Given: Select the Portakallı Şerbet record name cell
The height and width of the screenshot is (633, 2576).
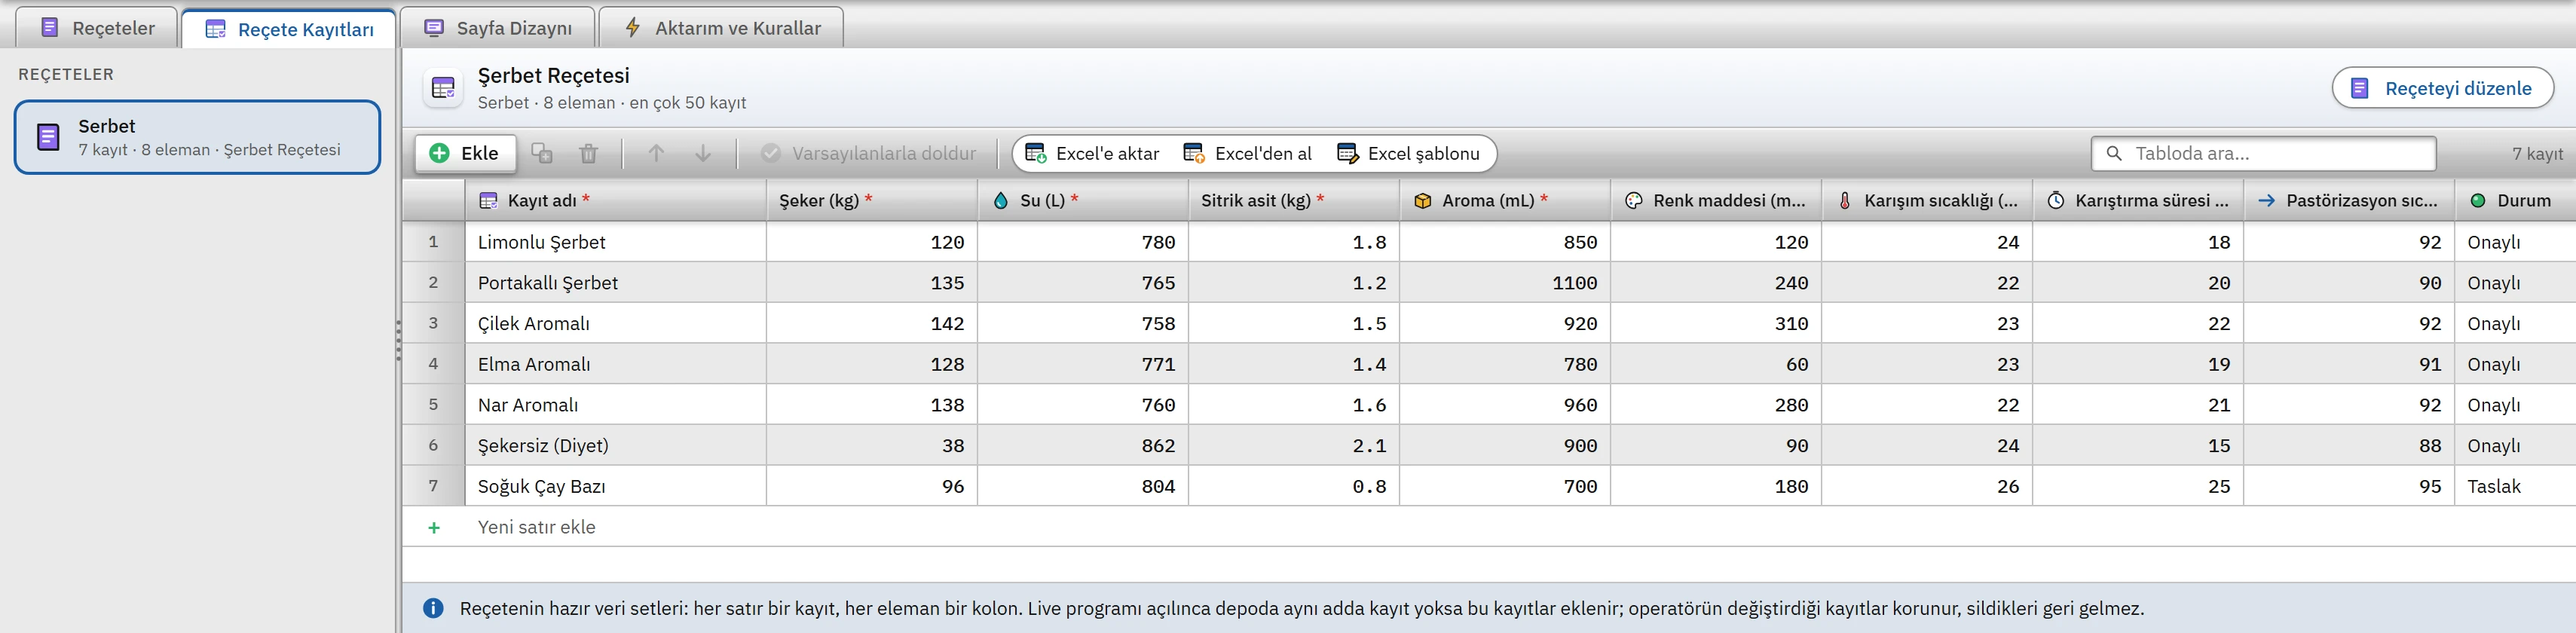Looking at the screenshot, I should [616, 283].
